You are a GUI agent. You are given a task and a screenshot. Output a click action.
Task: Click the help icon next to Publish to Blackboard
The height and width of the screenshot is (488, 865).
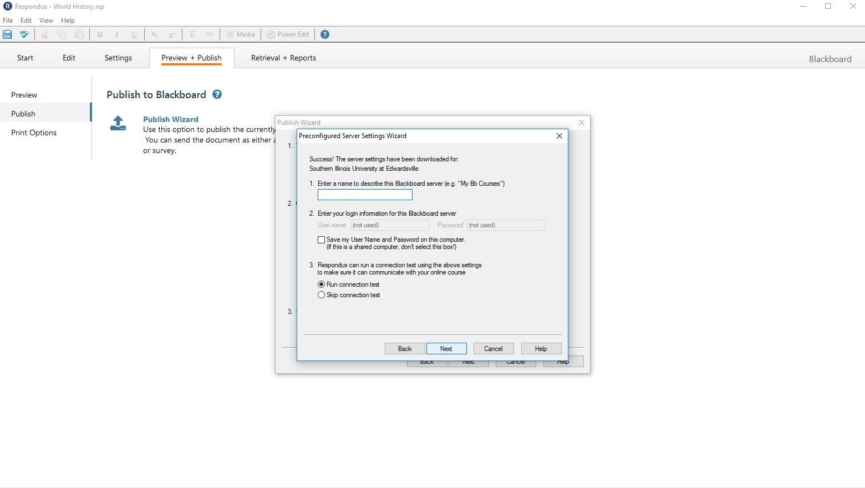(x=217, y=94)
